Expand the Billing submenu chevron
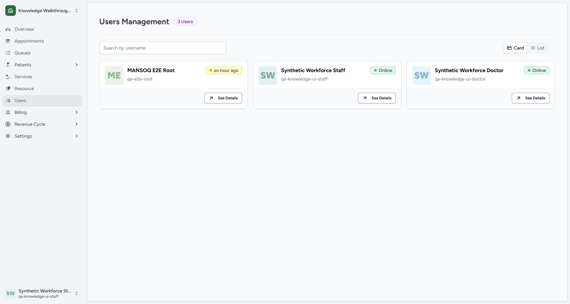 pos(77,113)
